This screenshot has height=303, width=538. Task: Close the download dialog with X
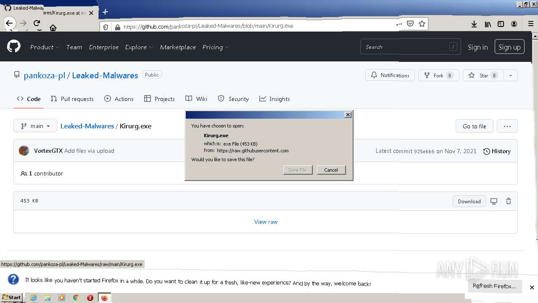(348, 115)
